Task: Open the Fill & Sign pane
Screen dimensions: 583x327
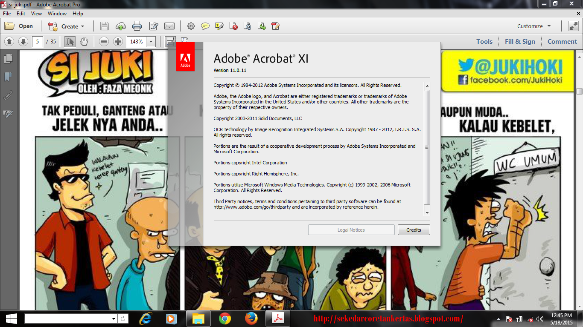Action: [520, 41]
